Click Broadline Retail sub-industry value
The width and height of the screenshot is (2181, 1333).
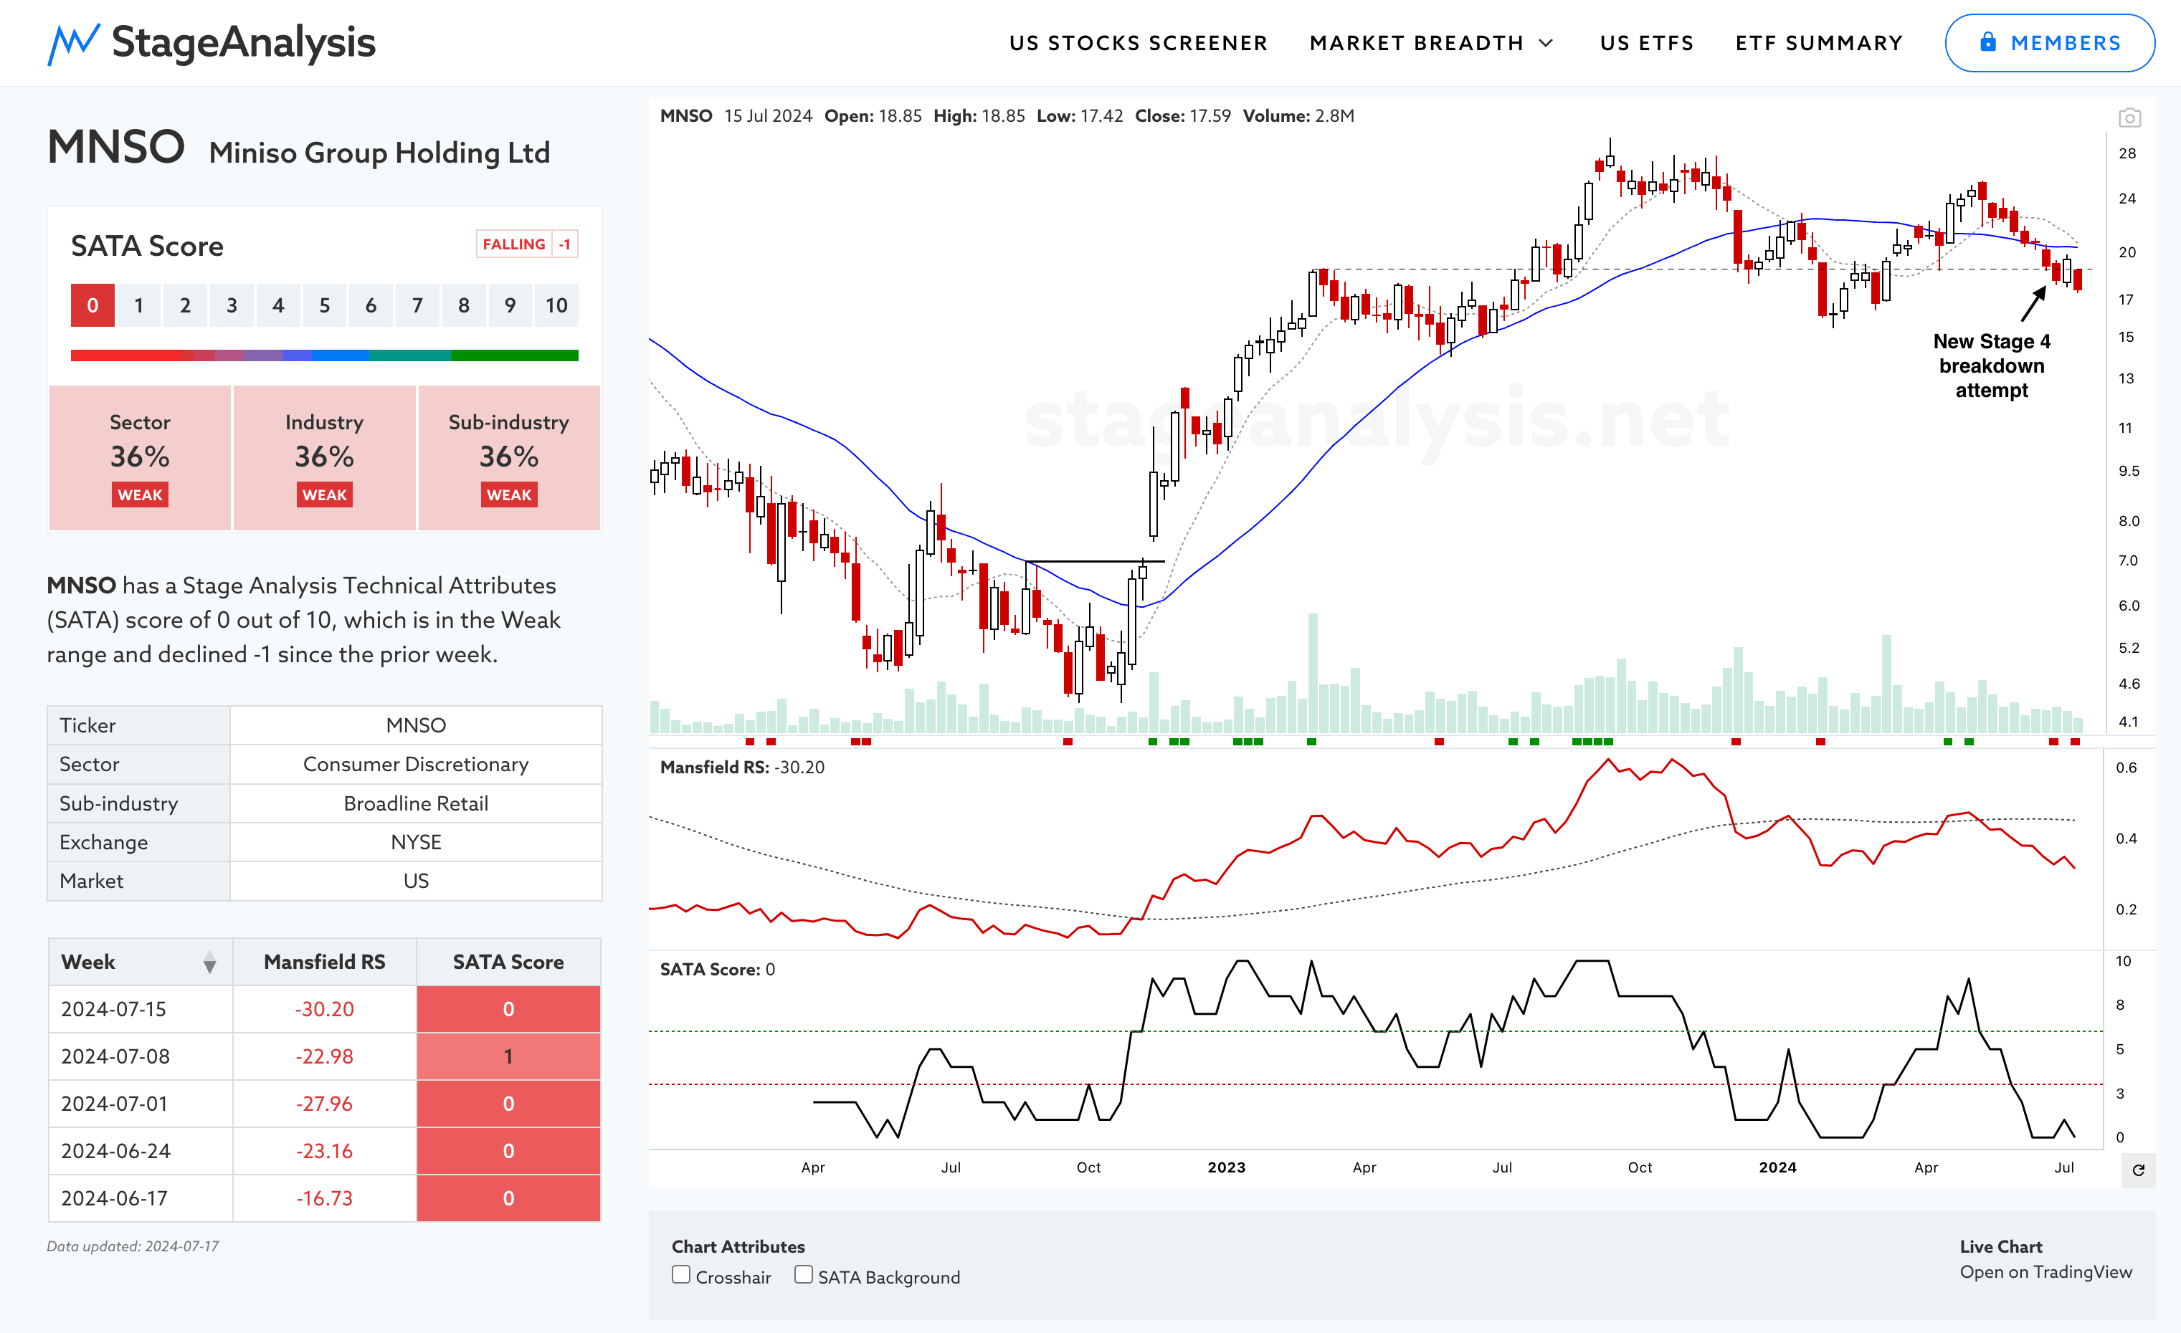(x=416, y=803)
